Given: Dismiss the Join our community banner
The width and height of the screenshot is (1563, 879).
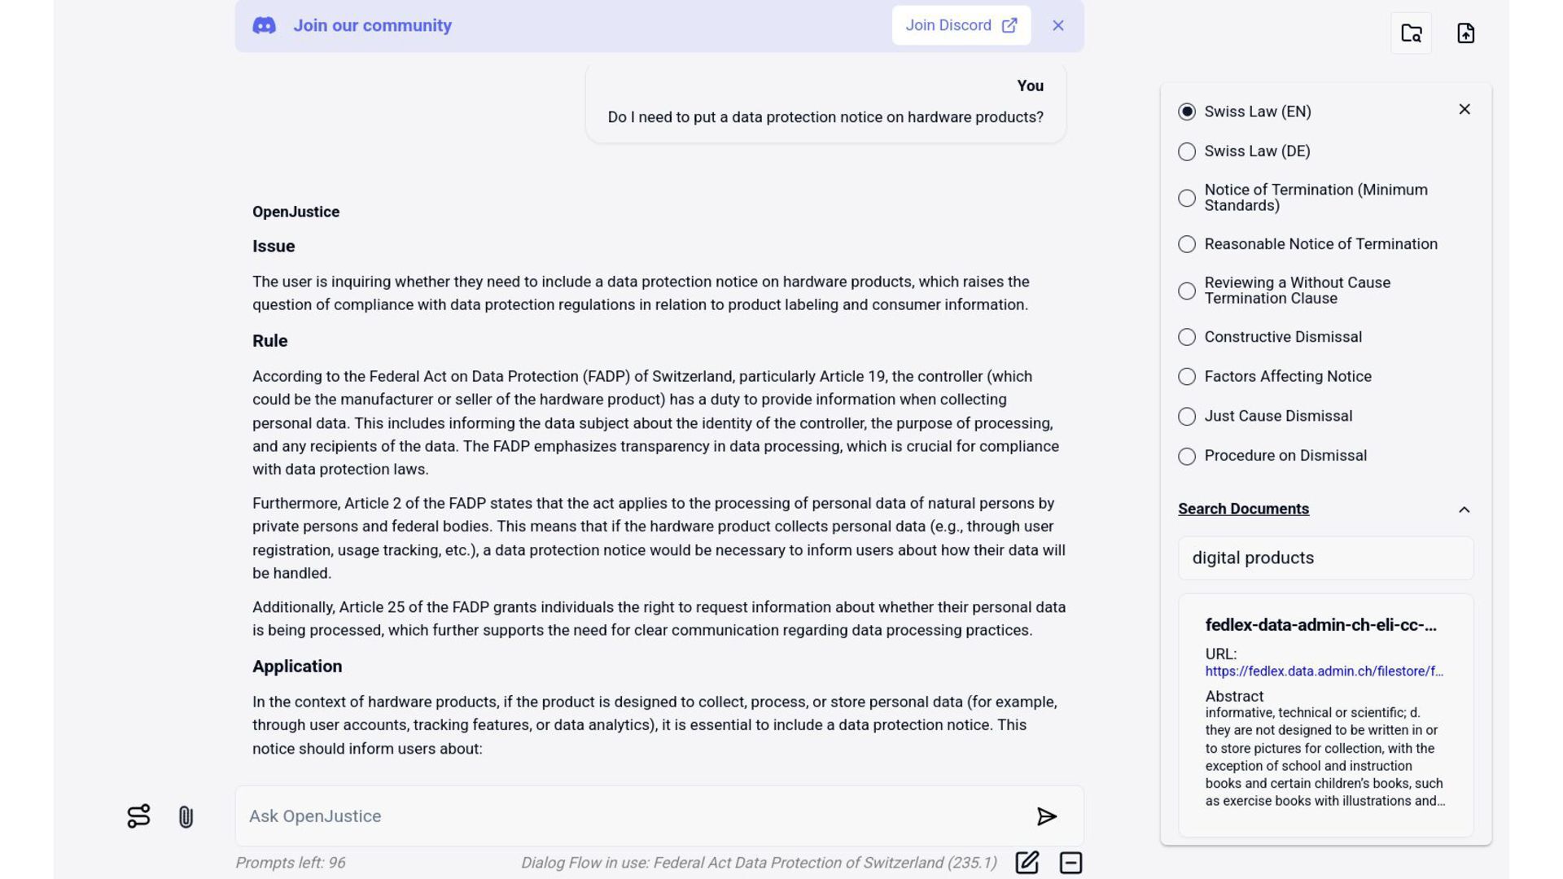Looking at the screenshot, I should [1057, 25].
